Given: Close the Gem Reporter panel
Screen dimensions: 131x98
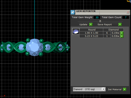Looking at the screenshot, I should [128, 12].
